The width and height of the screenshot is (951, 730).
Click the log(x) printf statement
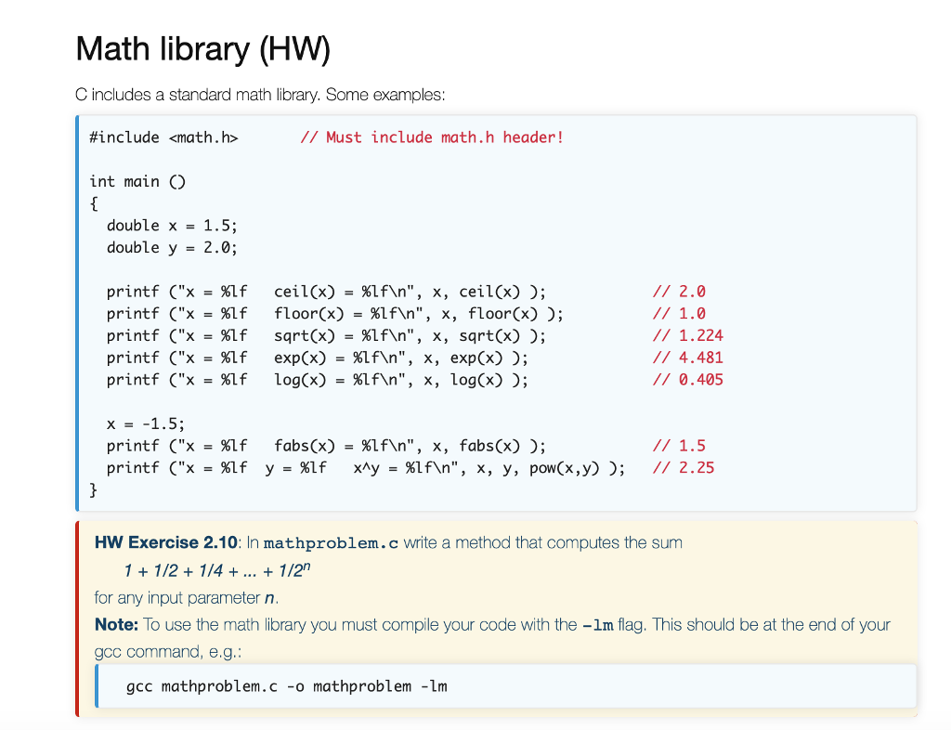tap(316, 379)
